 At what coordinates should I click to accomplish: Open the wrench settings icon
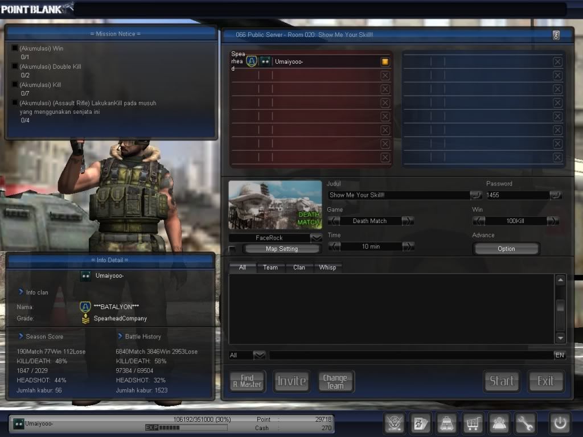[x=525, y=423]
